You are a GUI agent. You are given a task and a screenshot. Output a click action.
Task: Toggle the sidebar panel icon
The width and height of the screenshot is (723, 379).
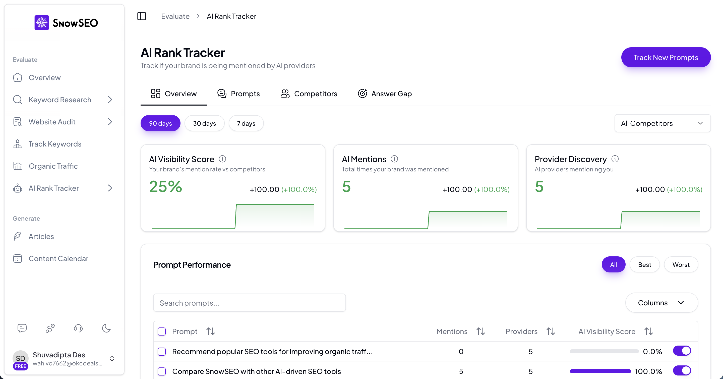tap(141, 16)
